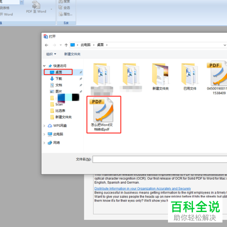Select 快速访问 in the sidebar
This screenshot has width=227, height=227.
[x=57, y=66]
